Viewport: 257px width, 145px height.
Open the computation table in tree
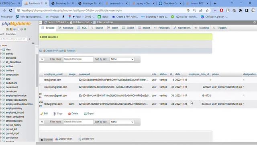pyautogui.click(x=12, y=75)
